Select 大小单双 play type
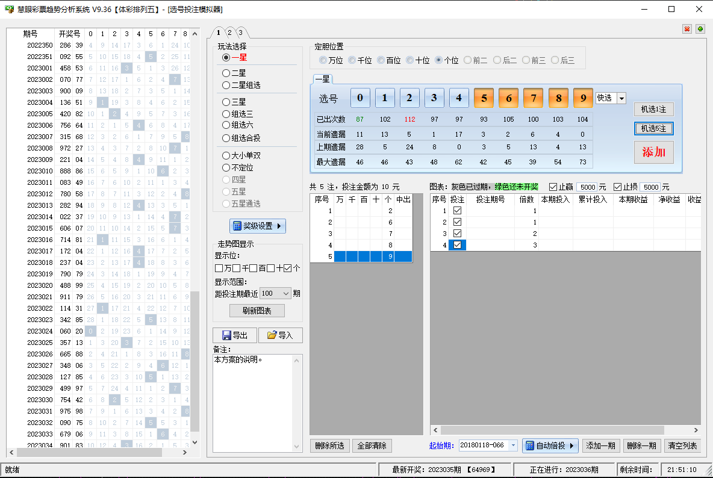Viewport: 713px width, 478px height. click(241, 155)
